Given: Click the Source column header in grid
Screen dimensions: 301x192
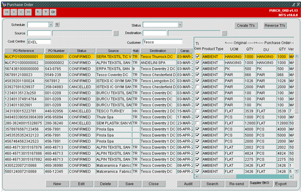Looking at the screenshot, I should 114,51.
